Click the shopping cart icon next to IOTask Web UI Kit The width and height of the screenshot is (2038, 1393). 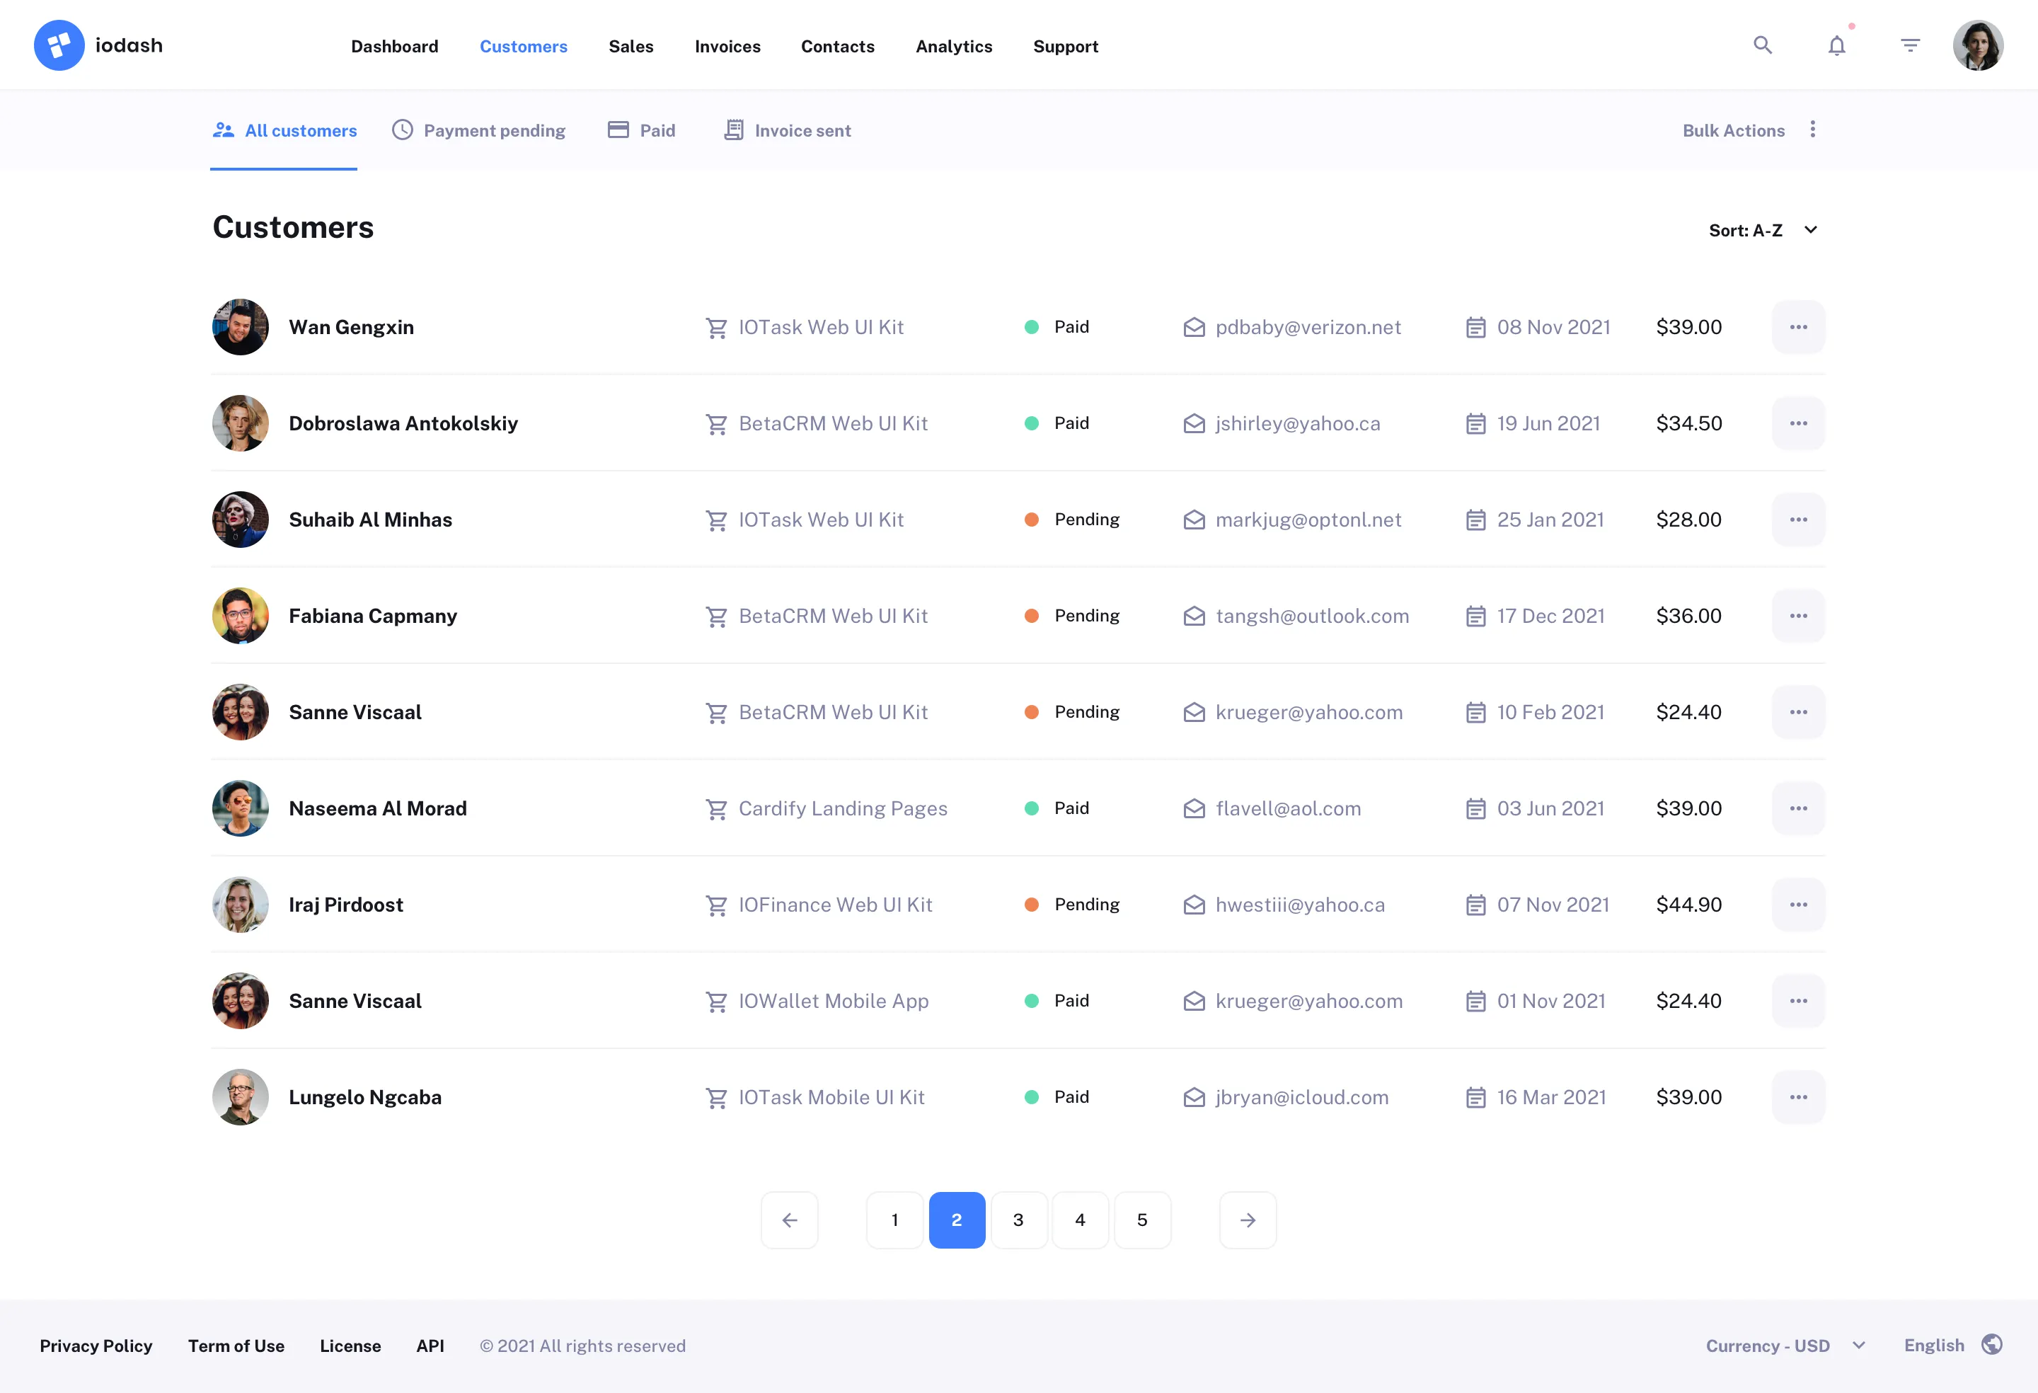pyautogui.click(x=718, y=326)
